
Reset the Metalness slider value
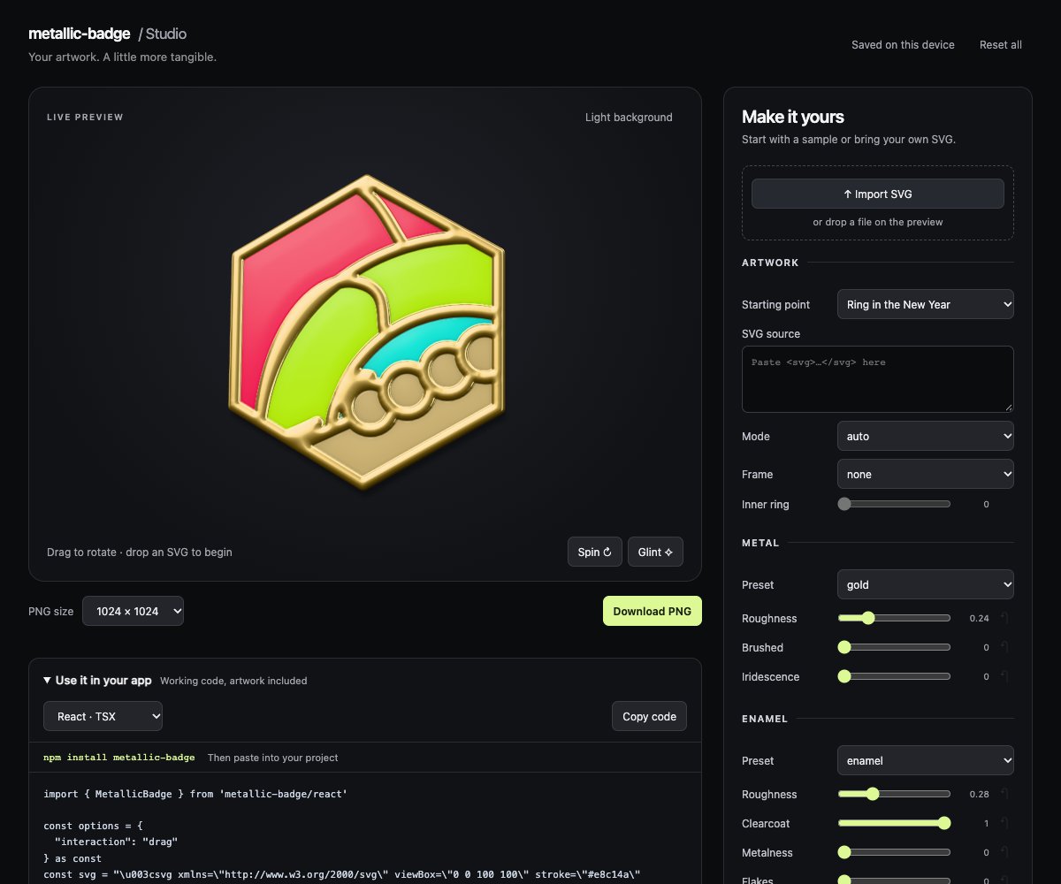(1004, 852)
